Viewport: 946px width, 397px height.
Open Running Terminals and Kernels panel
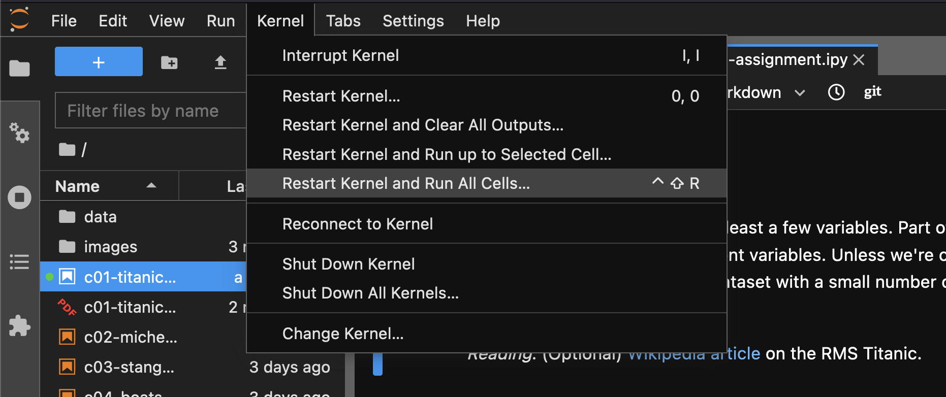point(19,197)
